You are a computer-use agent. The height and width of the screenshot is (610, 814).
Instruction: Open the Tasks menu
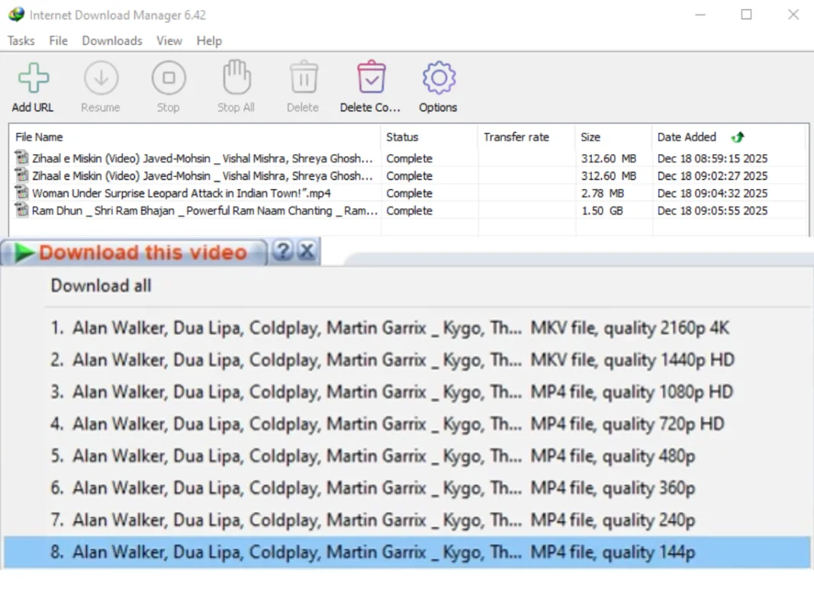coord(21,40)
